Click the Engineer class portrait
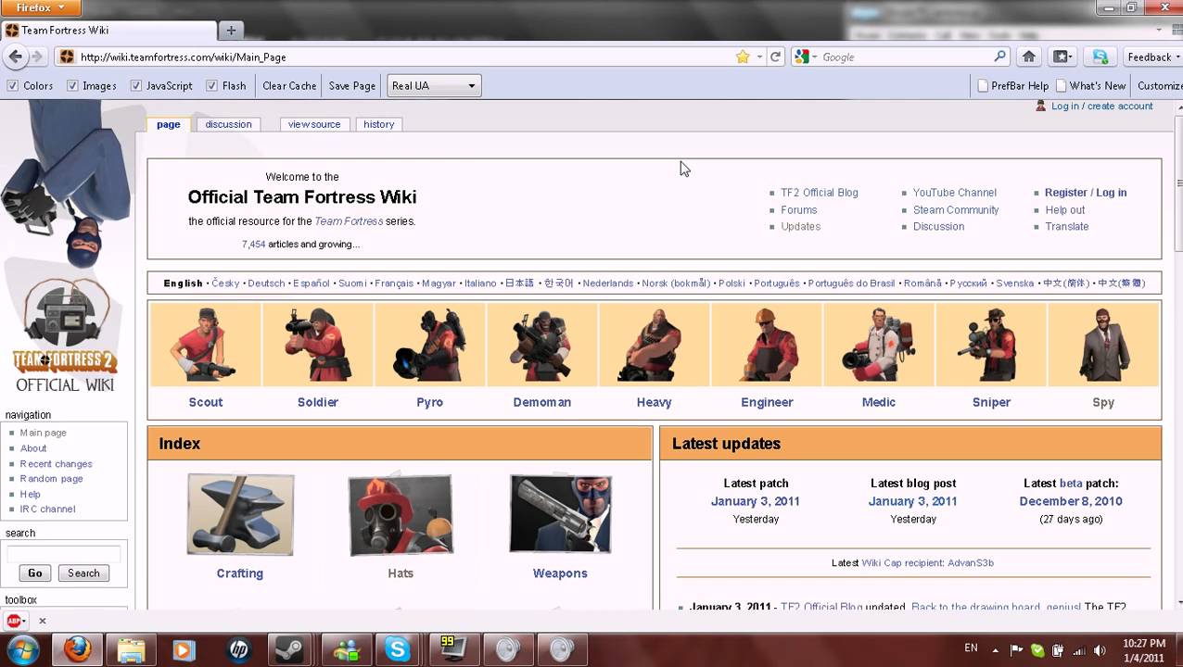This screenshot has width=1183, height=667. pos(767,345)
